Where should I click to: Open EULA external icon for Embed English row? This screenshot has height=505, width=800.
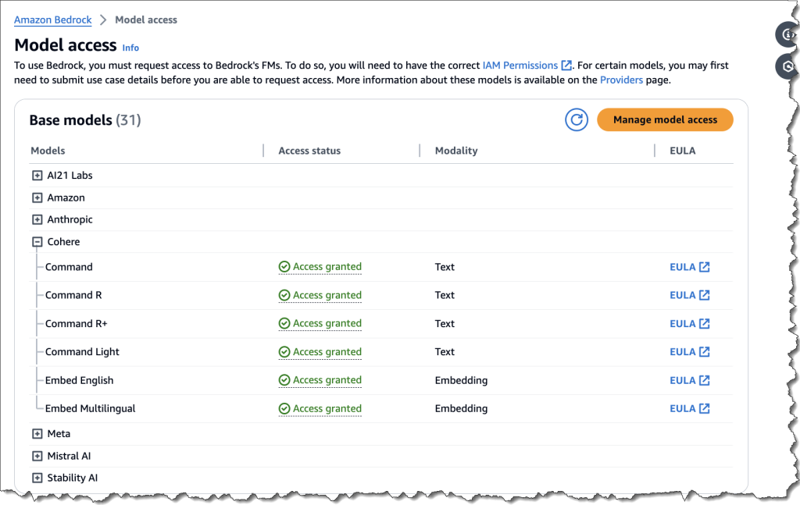coord(704,380)
